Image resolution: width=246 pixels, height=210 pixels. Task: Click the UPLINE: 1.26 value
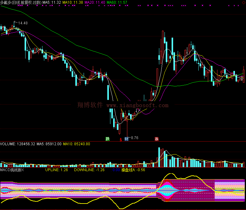tap(57, 170)
